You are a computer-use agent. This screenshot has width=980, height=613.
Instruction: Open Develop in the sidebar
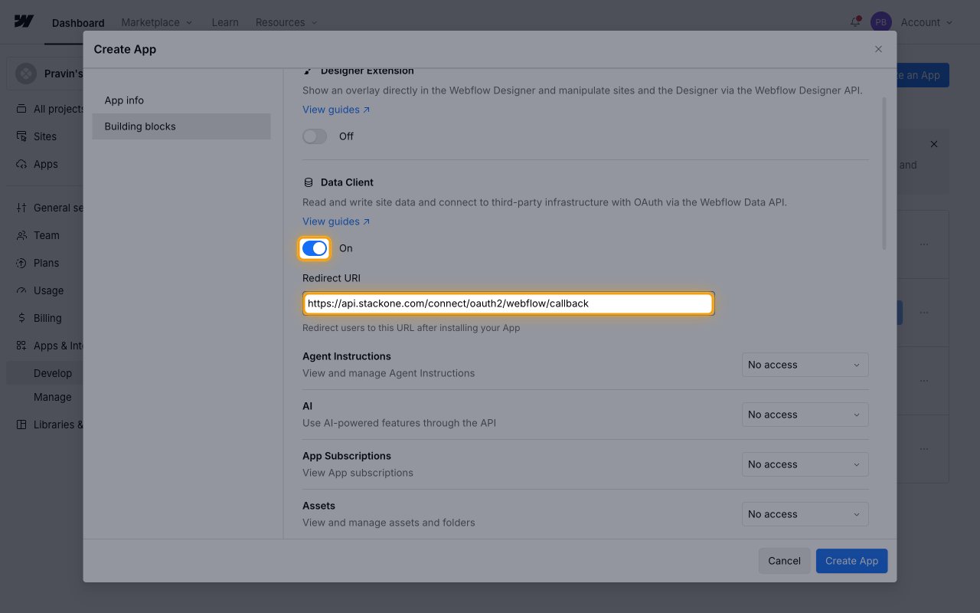tap(53, 373)
